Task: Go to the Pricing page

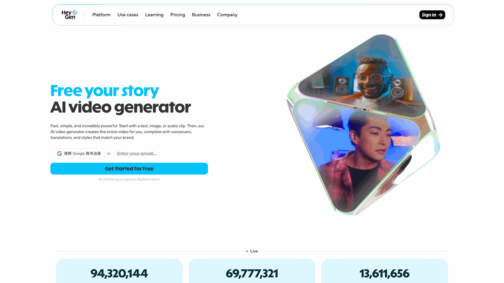Action: [178, 15]
